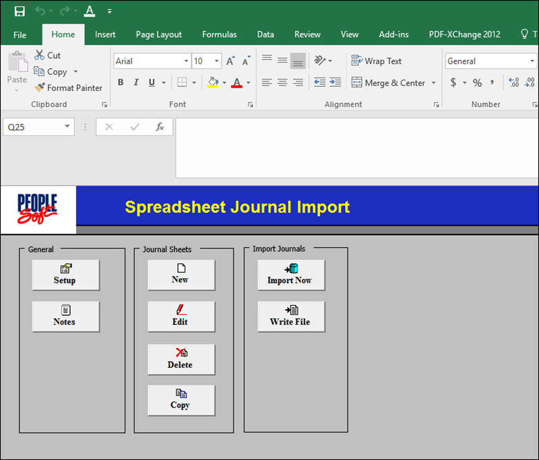Align text to the left
The height and width of the screenshot is (460, 539).
pyautogui.click(x=267, y=82)
